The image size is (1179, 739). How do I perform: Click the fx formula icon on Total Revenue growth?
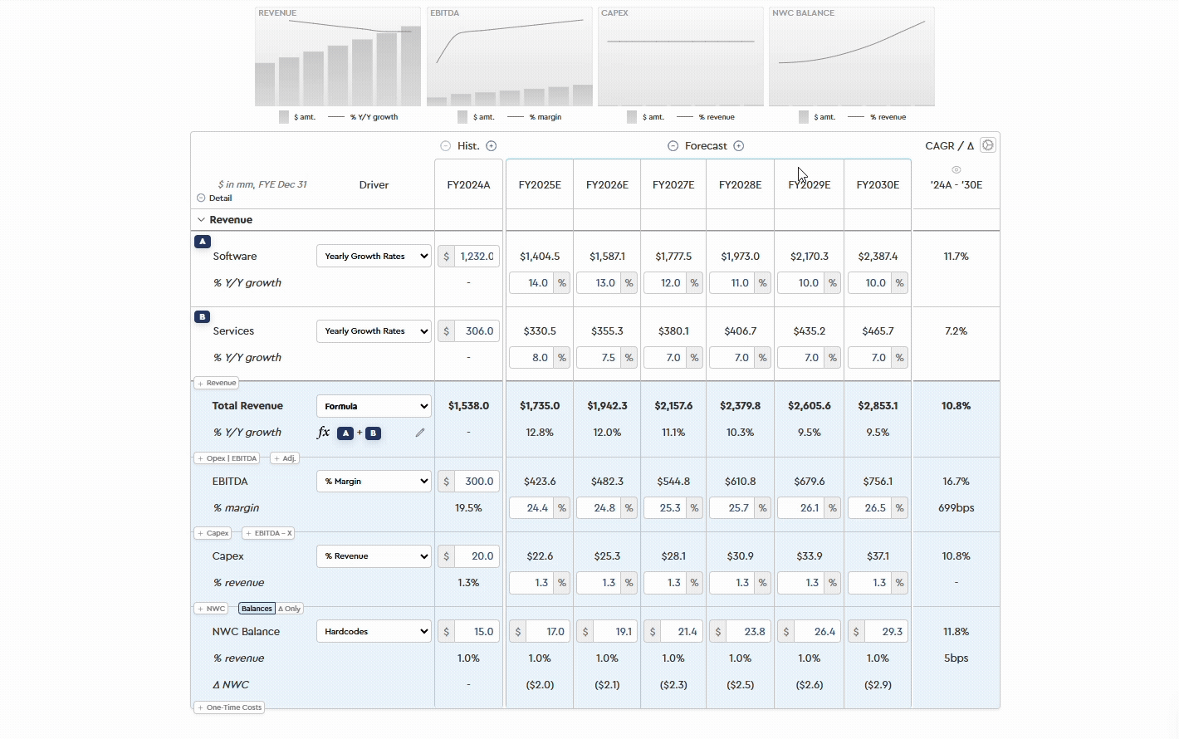click(x=324, y=432)
